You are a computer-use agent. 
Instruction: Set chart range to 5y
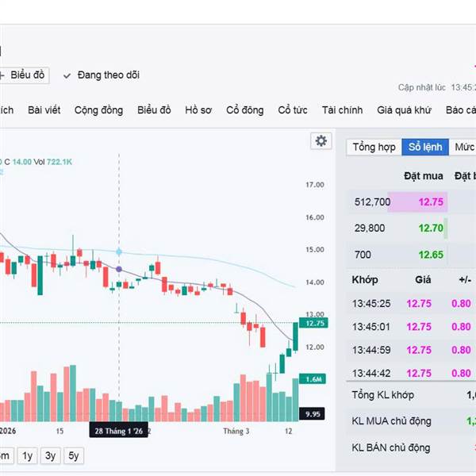(74, 455)
